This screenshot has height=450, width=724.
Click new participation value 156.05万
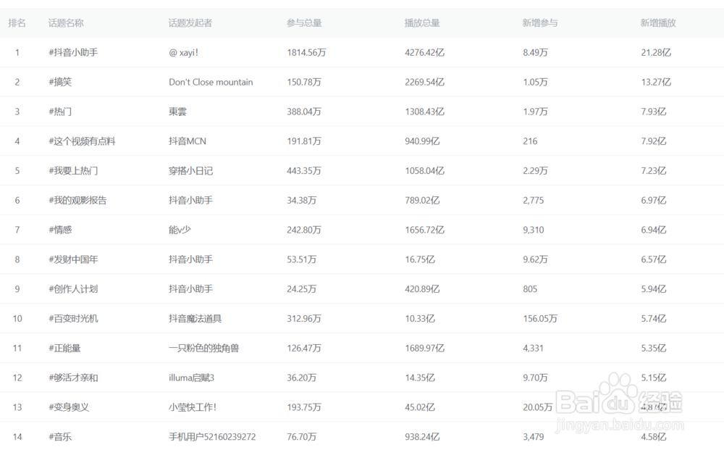[540, 319]
